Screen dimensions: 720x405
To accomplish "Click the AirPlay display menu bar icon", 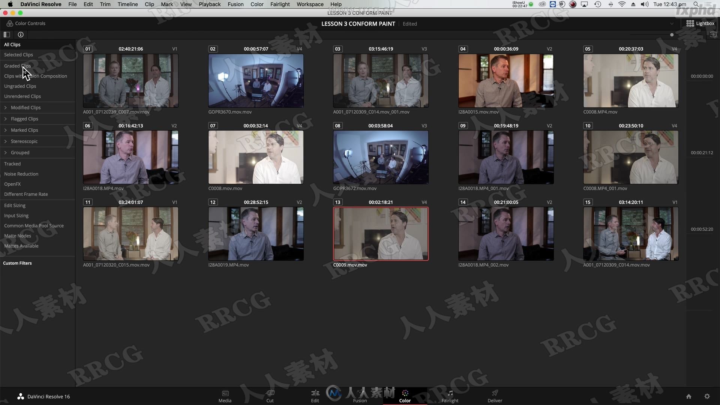I will (x=584, y=4).
